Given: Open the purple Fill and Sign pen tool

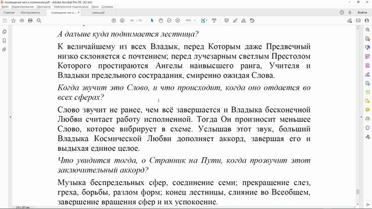Looking at the screenshot, I should click(x=367, y=74).
